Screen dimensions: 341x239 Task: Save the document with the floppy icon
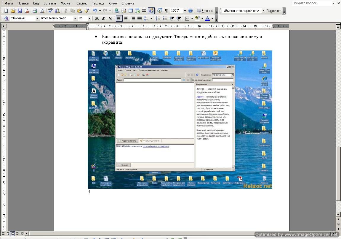20,11
